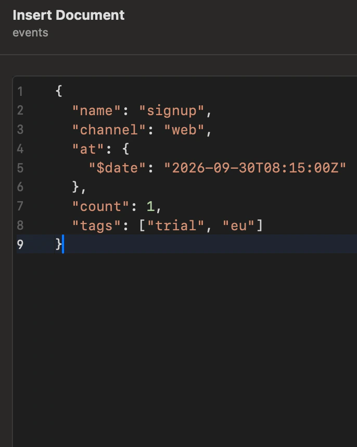
Task: Click the "count" key
Action: point(100,206)
